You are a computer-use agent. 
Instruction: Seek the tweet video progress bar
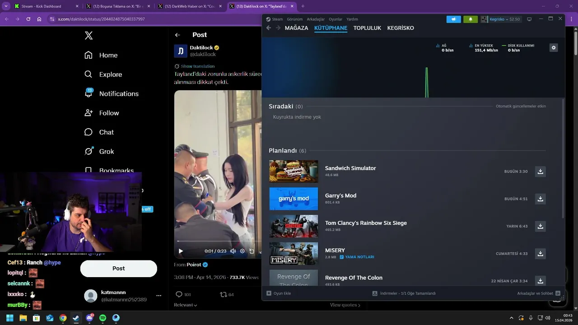219,241
